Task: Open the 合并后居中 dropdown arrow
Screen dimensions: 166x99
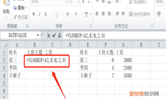Action: click(x=152, y=14)
